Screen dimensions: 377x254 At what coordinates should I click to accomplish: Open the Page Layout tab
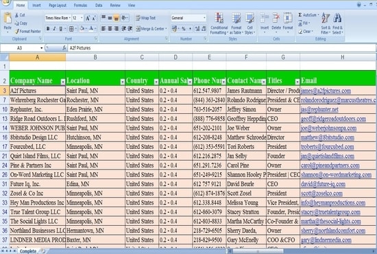coord(58,5)
